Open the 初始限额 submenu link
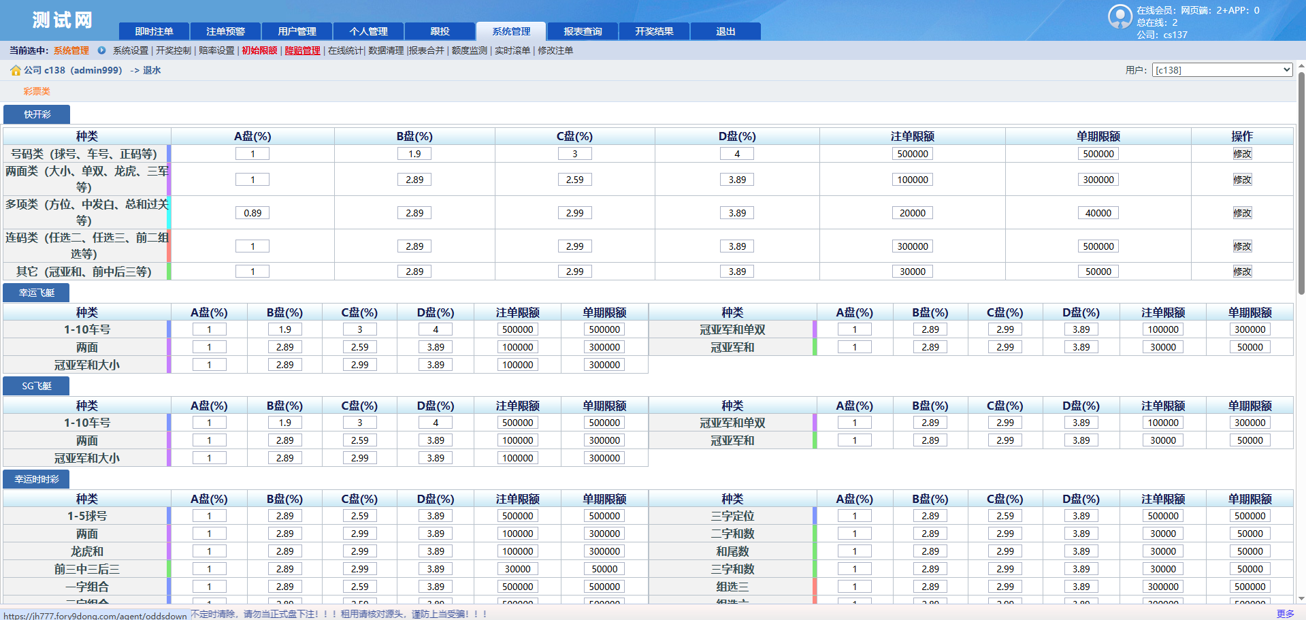This screenshot has height=620, width=1306. tap(259, 50)
